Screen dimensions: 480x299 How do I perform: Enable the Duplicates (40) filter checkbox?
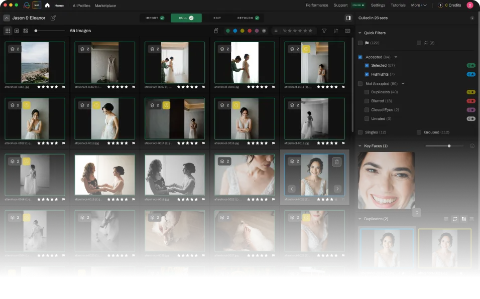(367, 92)
